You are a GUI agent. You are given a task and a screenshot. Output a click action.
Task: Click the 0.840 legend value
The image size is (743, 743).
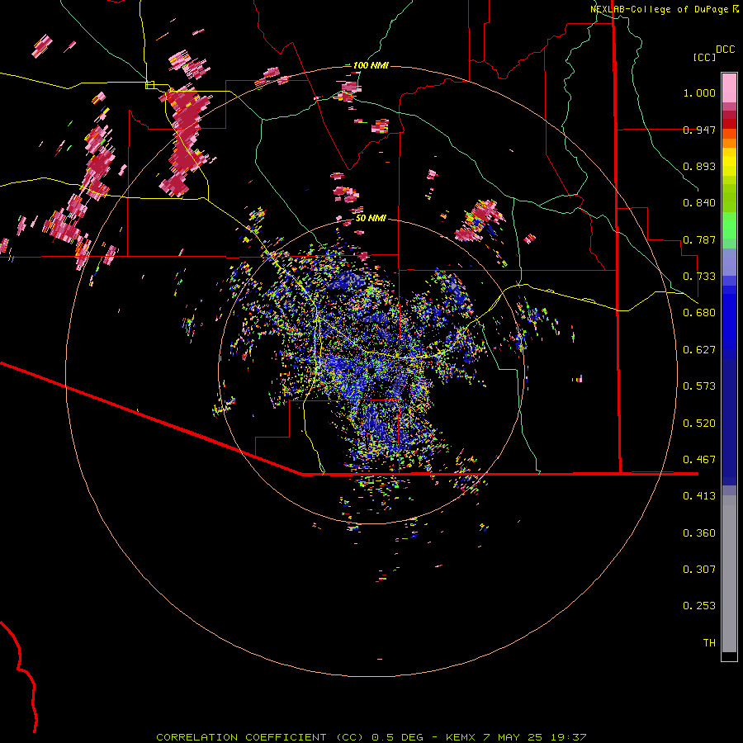699,203
